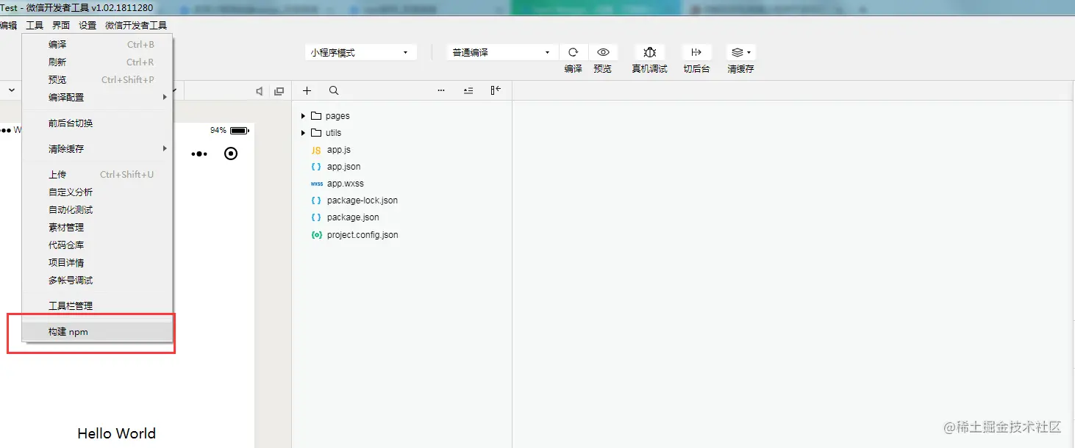Select 构建 npm menu item
1075x448 pixels.
98,332
